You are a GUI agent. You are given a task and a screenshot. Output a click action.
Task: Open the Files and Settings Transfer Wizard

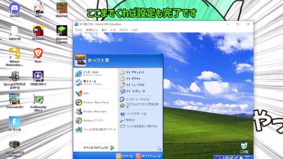tap(96, 129)
